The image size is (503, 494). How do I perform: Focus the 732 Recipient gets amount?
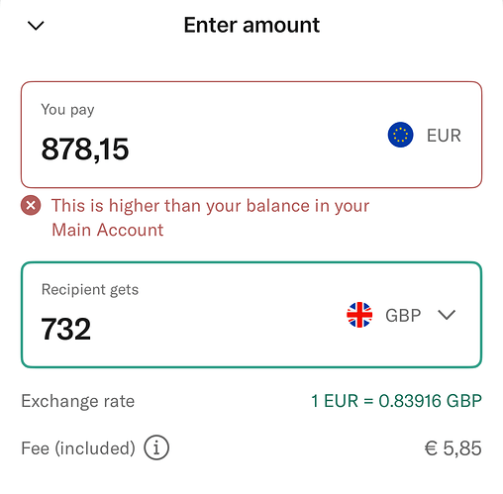click(65, 329)
